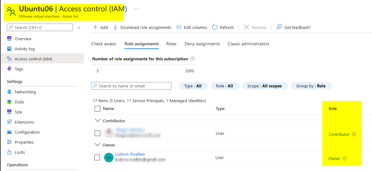Sort by the Name column header
Image resolution: width=372 pixels, height=171 pixels.
[108, 109]
